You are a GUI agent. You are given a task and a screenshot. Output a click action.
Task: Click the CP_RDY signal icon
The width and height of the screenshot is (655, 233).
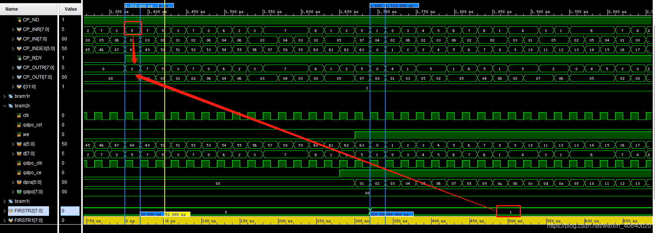tap(19, 58)
